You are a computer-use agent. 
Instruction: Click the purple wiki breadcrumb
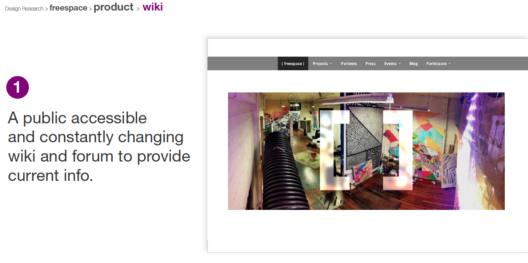point(153,7)
